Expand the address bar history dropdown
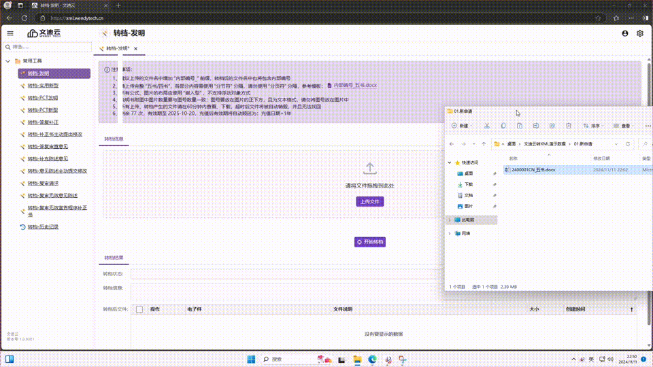Image resolution: width=653 pixels, height=367 pixels. tap(616, 144)
